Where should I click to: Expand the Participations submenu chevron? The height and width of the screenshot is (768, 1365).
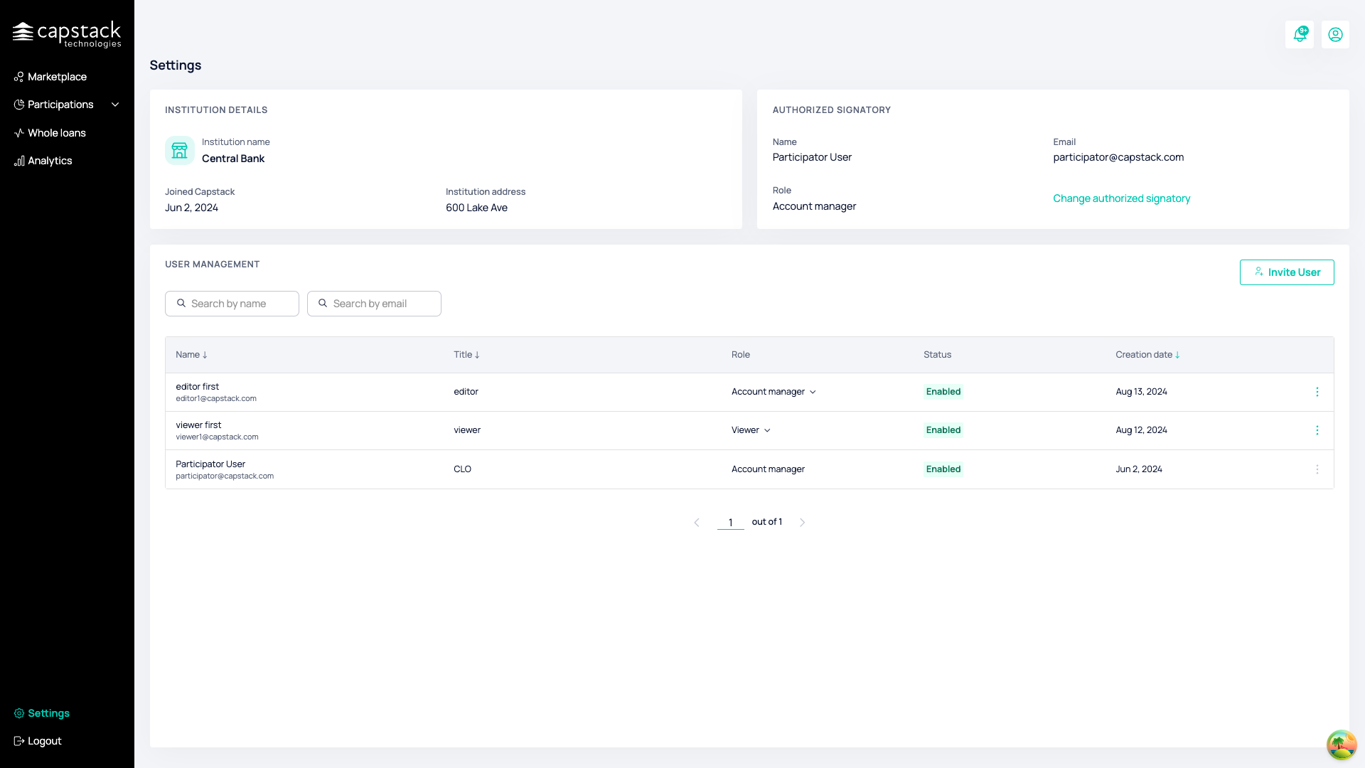coord(115,105)
